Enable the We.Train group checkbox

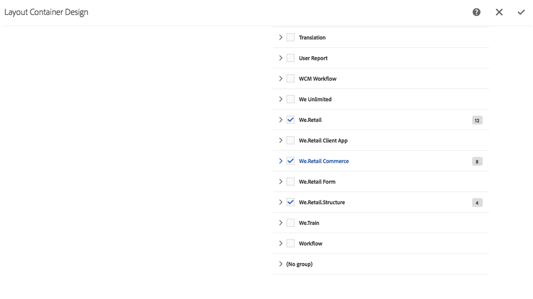point(291,223)
